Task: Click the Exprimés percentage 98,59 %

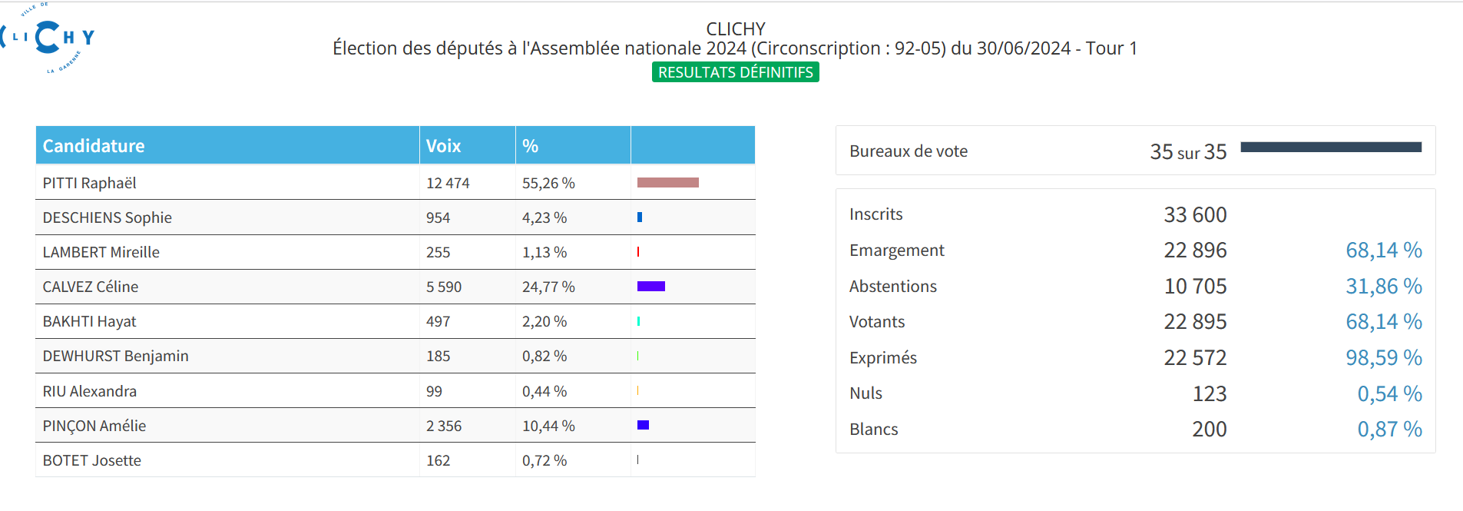Action: [x=1383, y=358]
